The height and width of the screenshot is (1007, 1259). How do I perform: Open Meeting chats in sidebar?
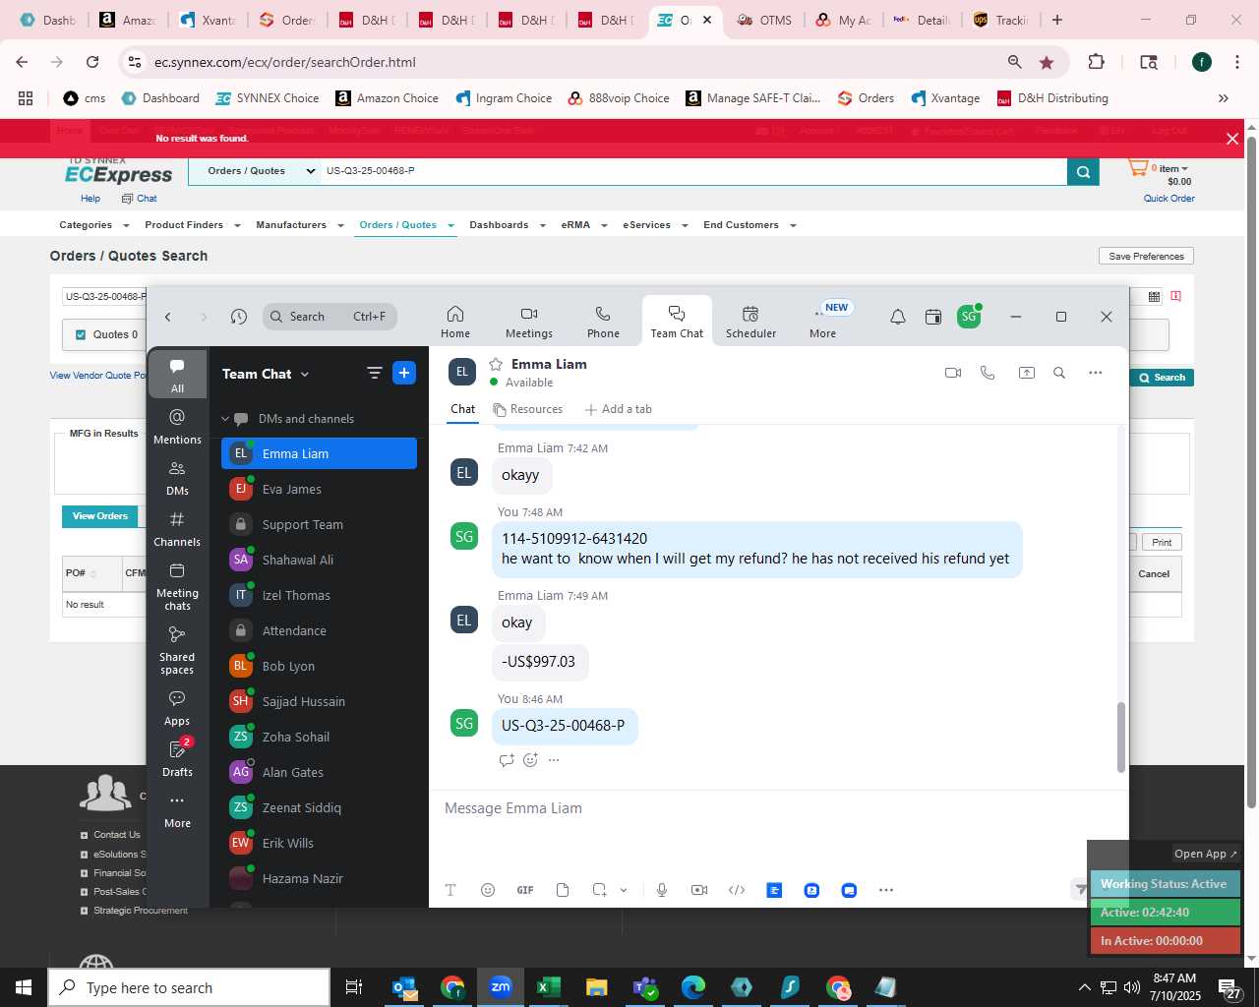[177, 586]
